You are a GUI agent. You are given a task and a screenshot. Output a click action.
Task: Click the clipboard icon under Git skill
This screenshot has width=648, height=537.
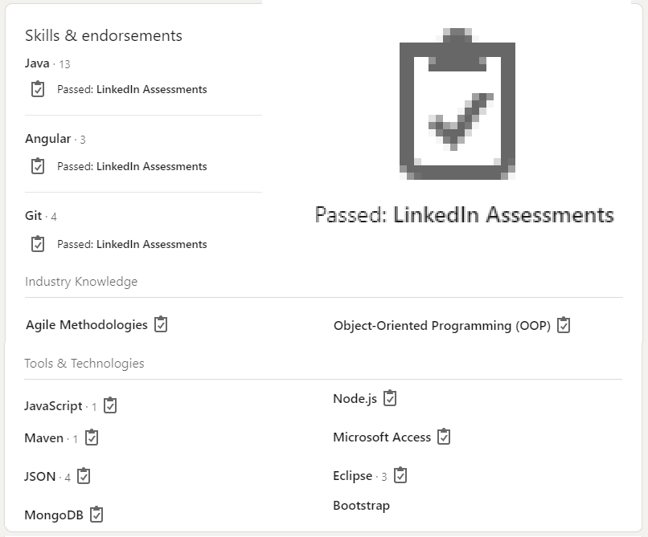tap(38, 243)
